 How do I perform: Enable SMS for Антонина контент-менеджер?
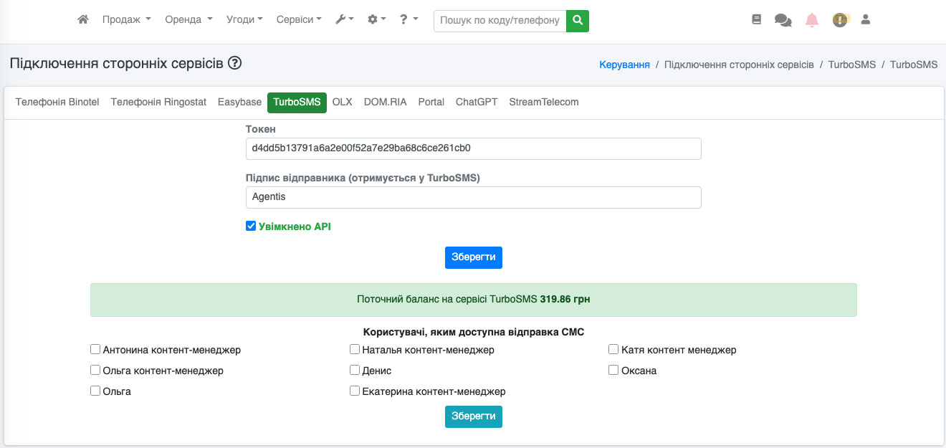point(95,350)
